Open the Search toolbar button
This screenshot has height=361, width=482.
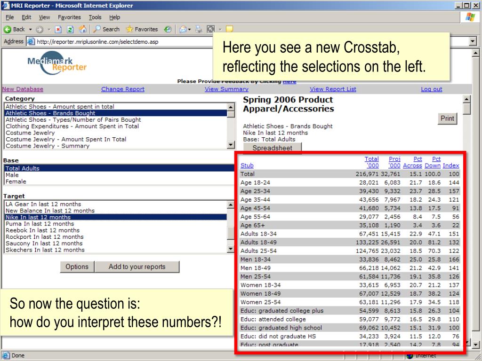point(106,29)
